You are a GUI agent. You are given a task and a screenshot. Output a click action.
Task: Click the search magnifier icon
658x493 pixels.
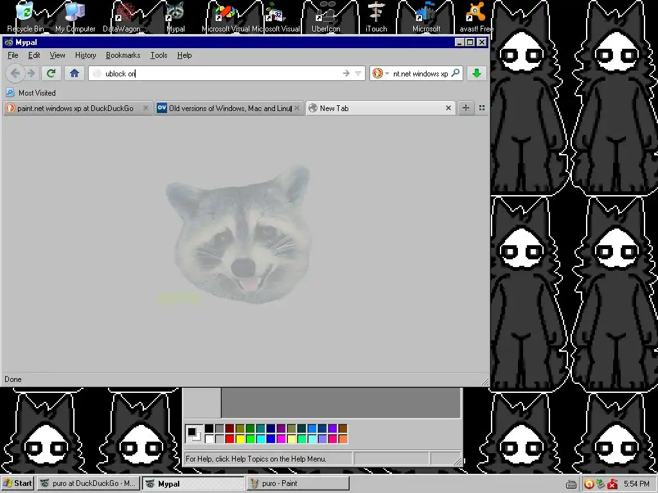(x=456, y=73)
